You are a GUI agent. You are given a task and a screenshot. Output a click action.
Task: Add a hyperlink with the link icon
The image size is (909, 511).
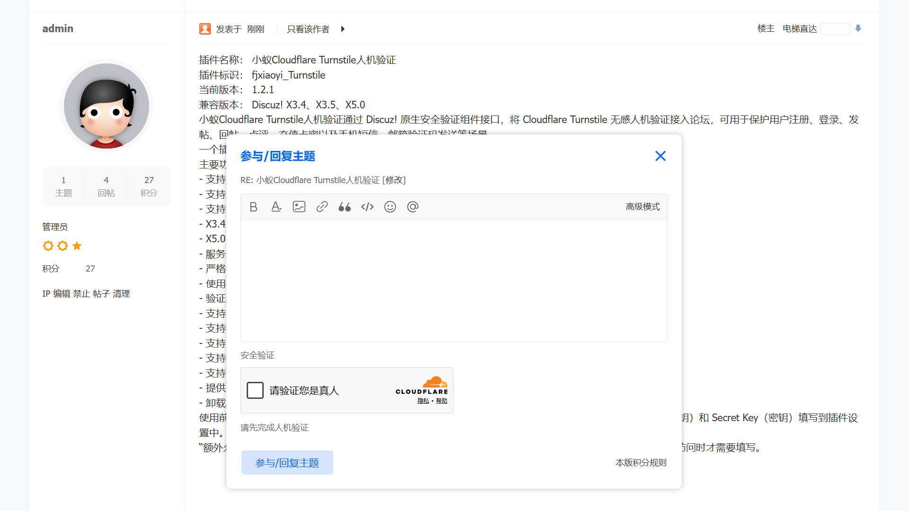pyautogui.click(x=322, y=207)
